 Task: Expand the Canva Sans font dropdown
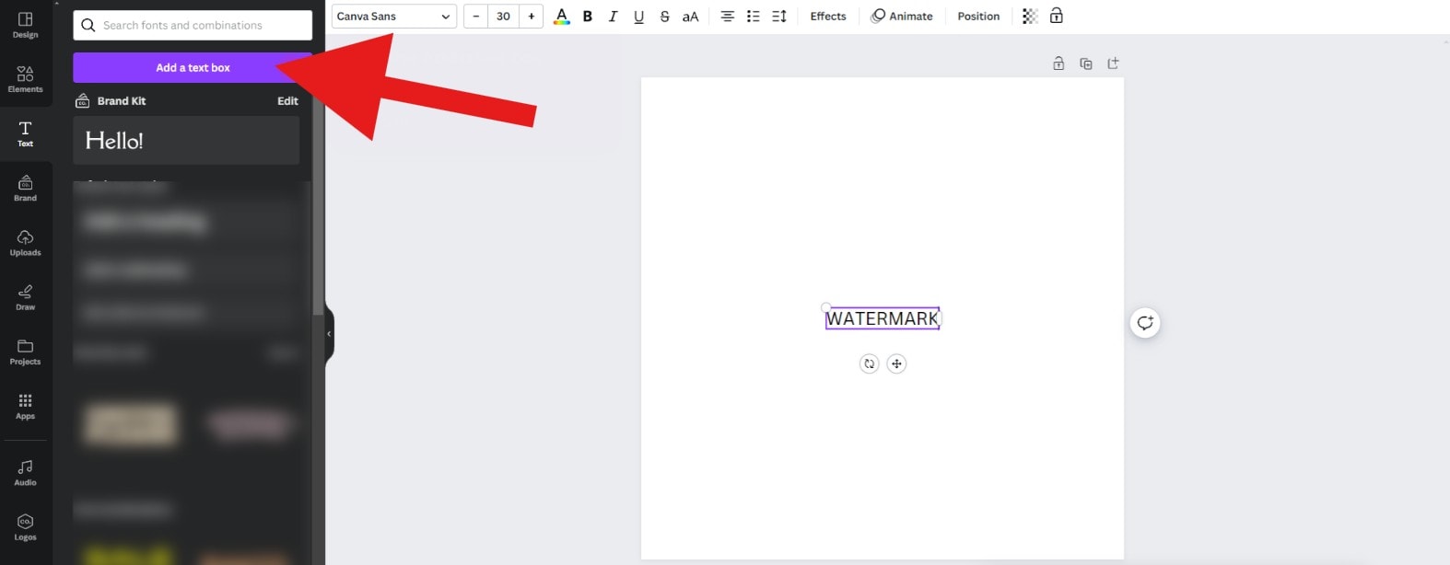394,17
